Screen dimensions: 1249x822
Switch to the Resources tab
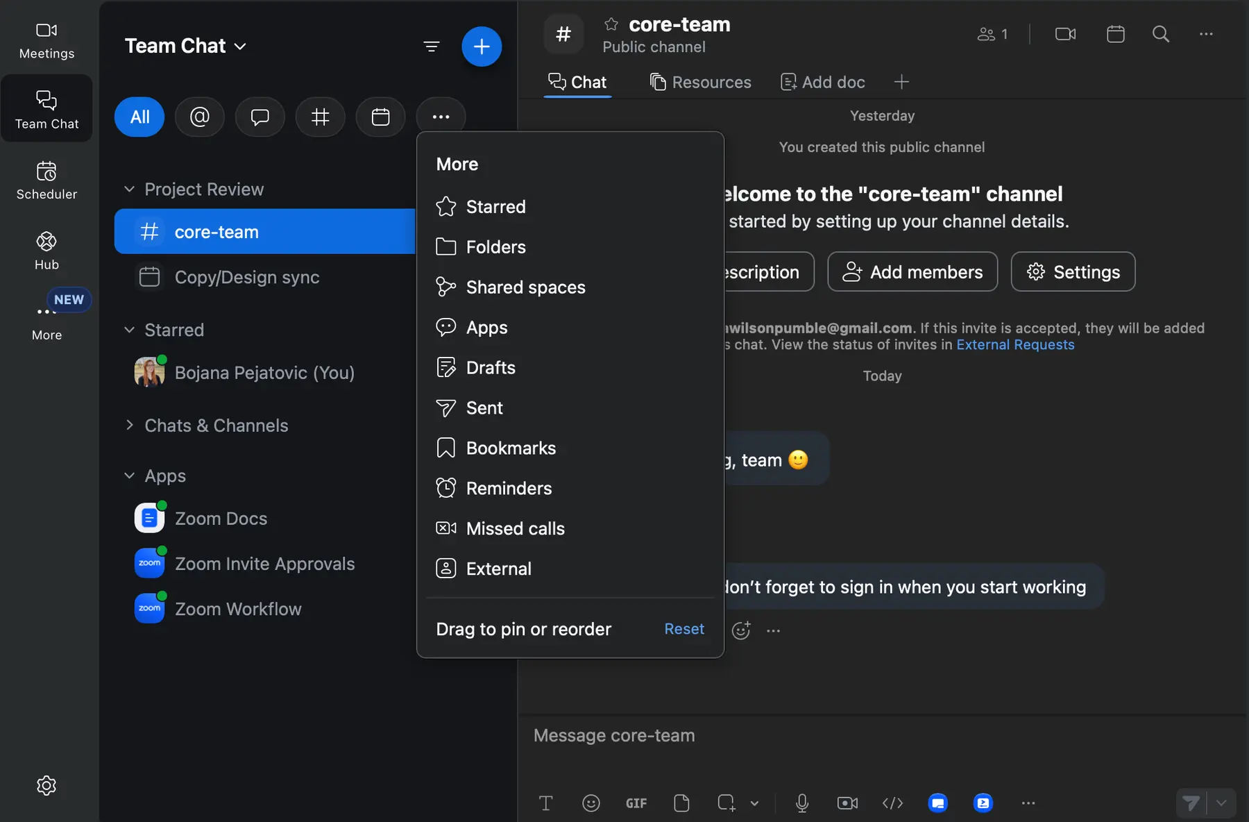[x=700, y=82]
